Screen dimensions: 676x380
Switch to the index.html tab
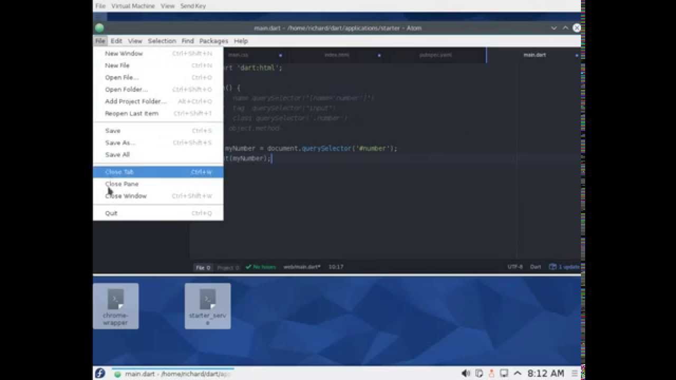337,55
